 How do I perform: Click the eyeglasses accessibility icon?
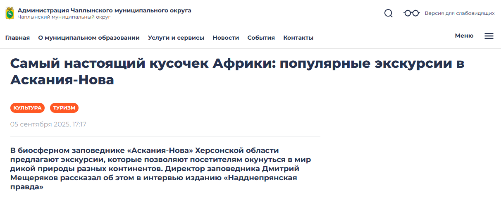[x=411, y=13]
